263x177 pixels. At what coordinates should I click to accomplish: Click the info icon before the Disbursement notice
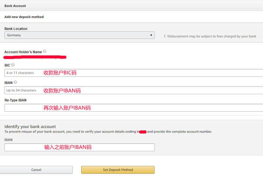pyautogui.click(x=165, y=36)
